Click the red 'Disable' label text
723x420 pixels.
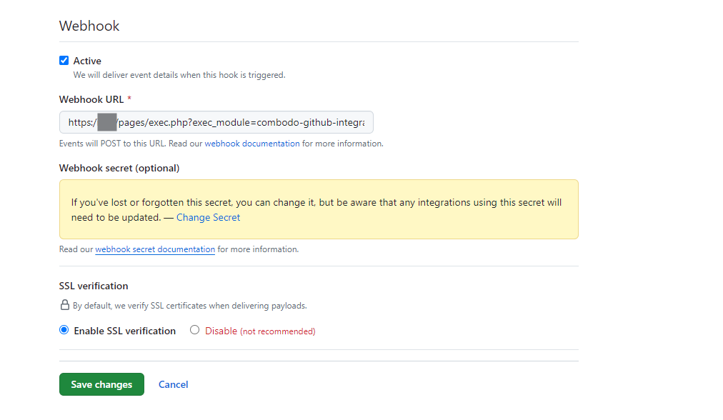click(x=221, y=331)
